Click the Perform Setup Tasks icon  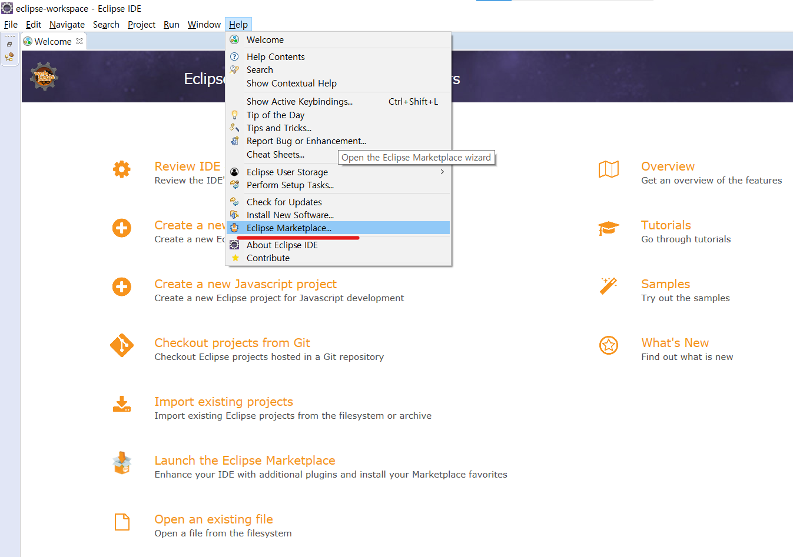point(234,185)
